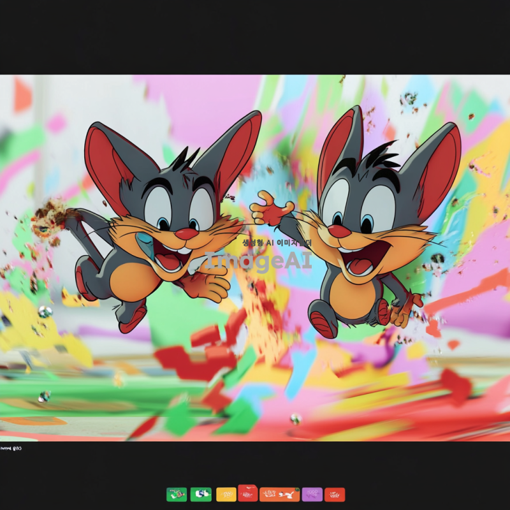Open the rightmost red thumbnail
510x510 pixels.
pos(335,494)
